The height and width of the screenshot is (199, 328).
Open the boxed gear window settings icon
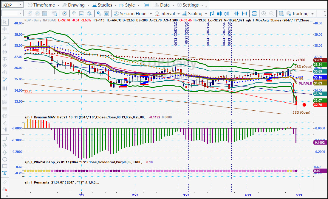pos(106,14)
